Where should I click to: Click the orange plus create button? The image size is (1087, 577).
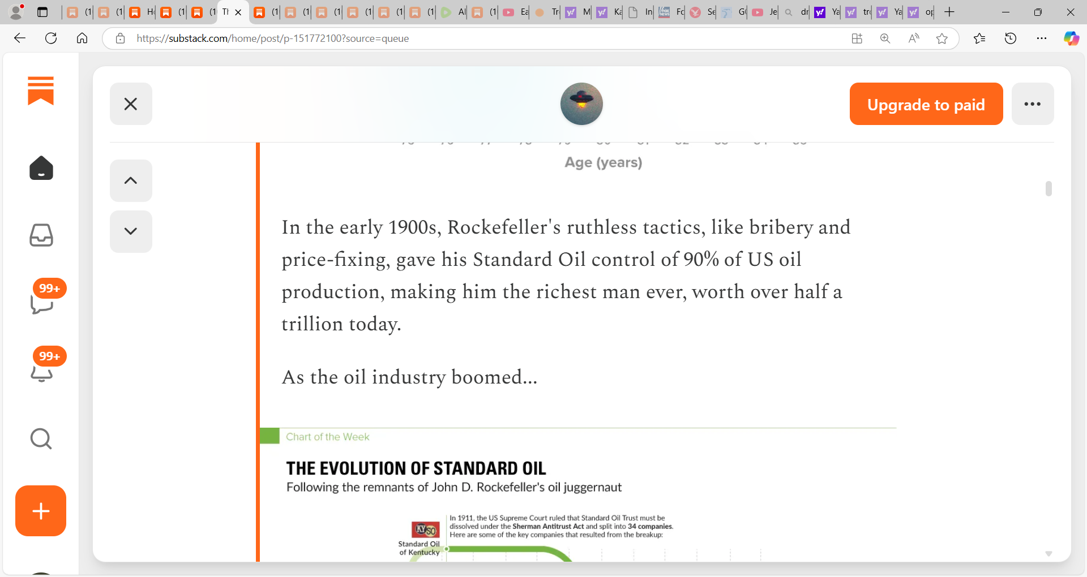(41, 511)
